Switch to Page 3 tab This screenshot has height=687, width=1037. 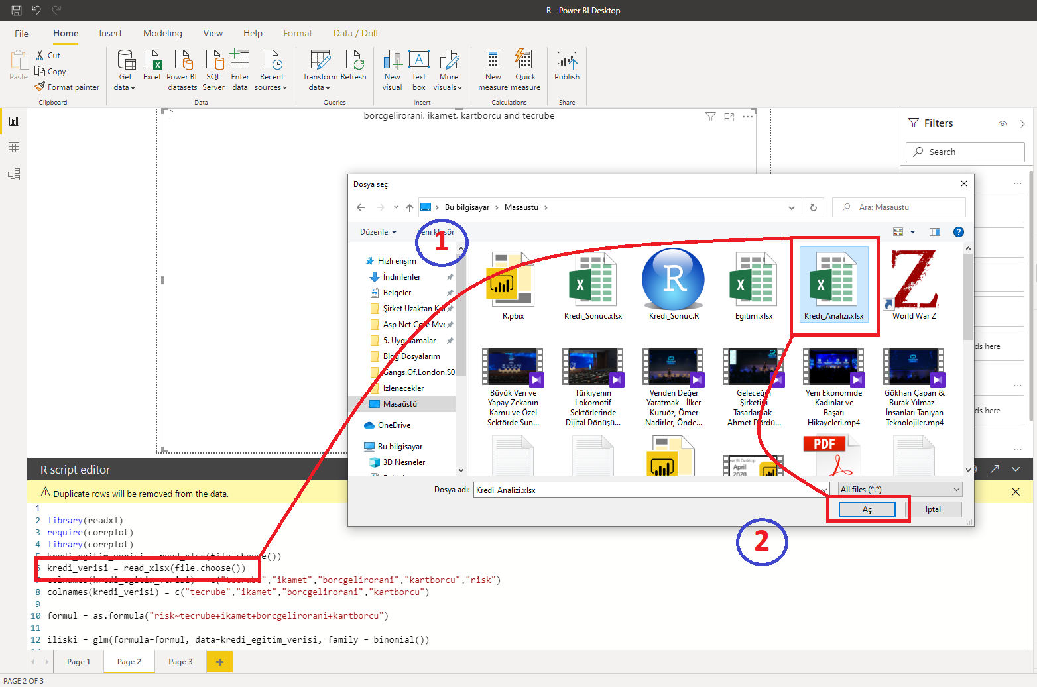click(x=180, y=662)
